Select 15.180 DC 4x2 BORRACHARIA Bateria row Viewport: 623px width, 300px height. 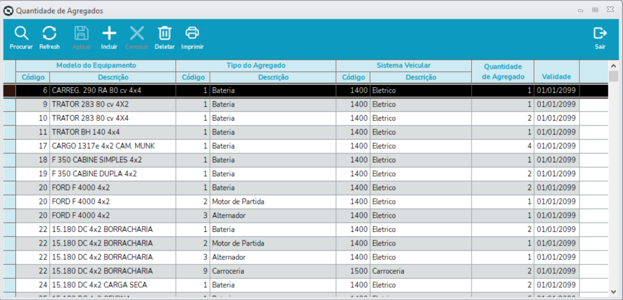(306, 229)
